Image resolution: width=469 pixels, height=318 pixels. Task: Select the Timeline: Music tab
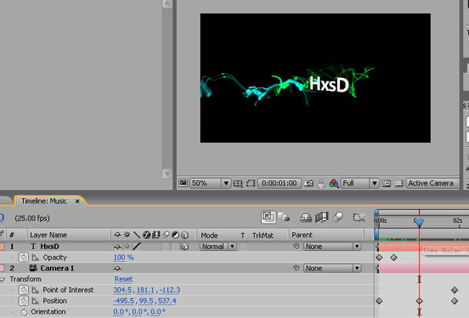click(x=43, y=200)
